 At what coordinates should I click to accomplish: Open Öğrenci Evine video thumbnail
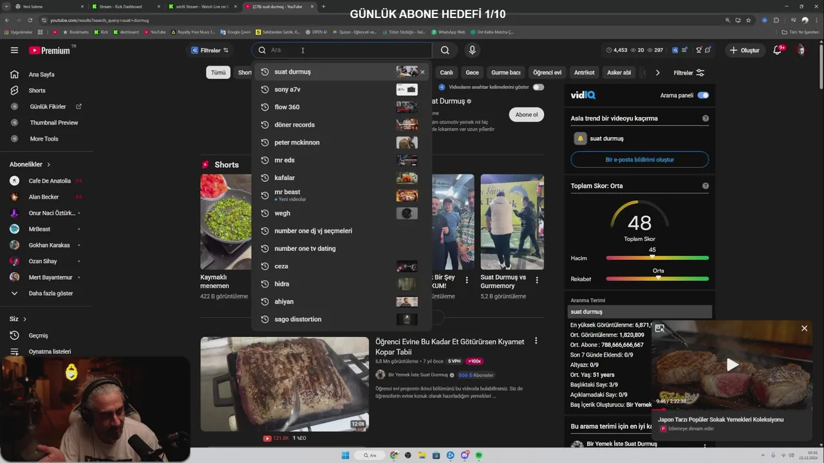[x=285, y=384]
